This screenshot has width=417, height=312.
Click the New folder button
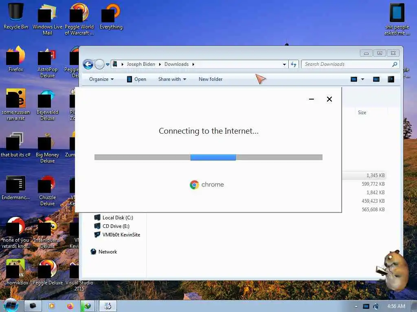pyautogui.click(x=211, y=79)
